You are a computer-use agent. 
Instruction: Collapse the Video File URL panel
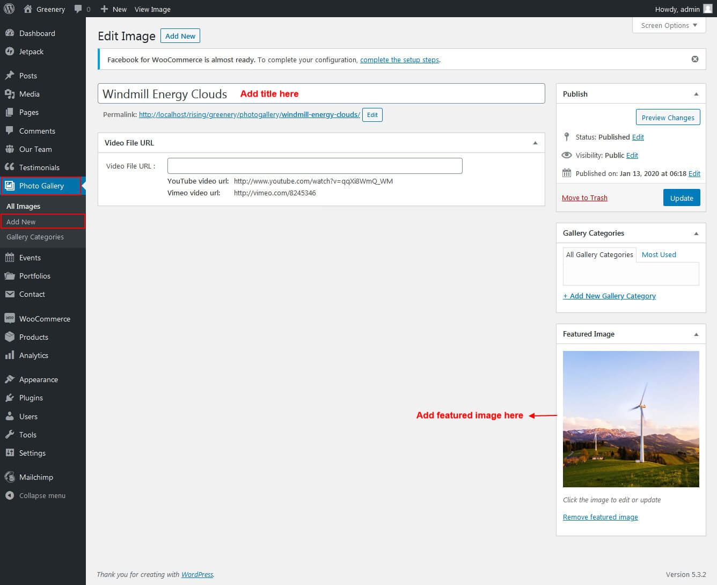pyautogui.click(x=535, y=143)
